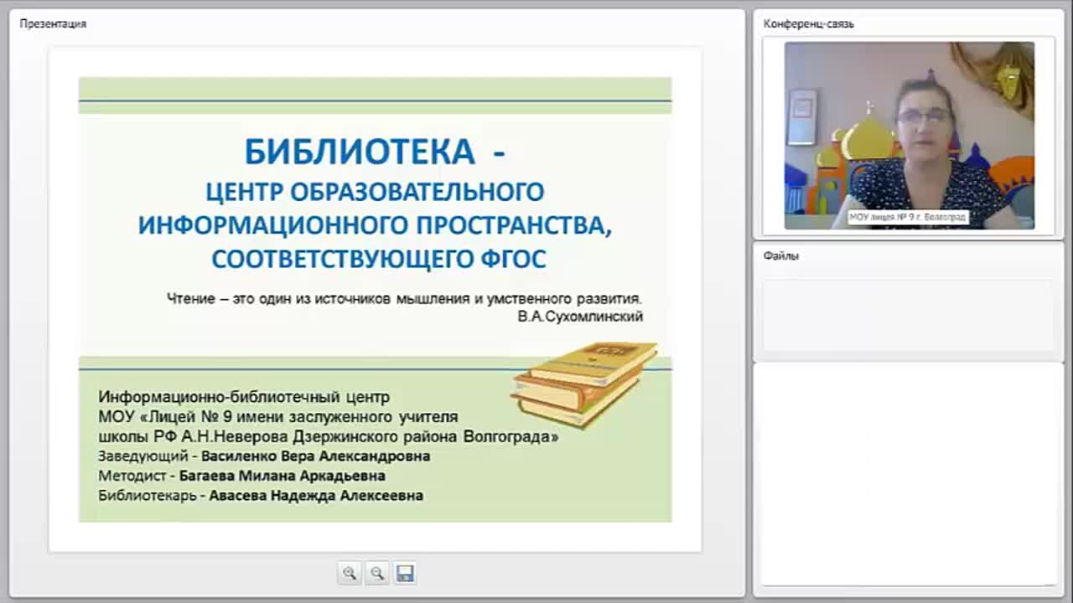Image resolution: width=1073 pixels, height=603 pixels.
Task: Click the empty files list area
Action: click(908, 314)
